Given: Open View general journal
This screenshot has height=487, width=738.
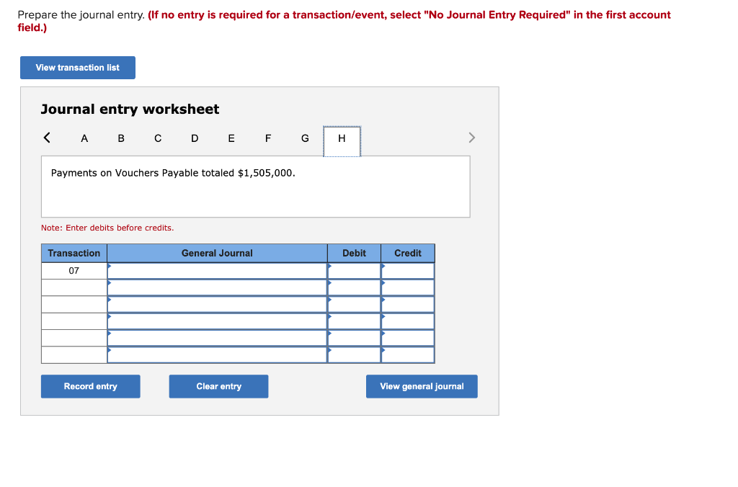Looking at the screenshot, I should click(x=422, y=386).
